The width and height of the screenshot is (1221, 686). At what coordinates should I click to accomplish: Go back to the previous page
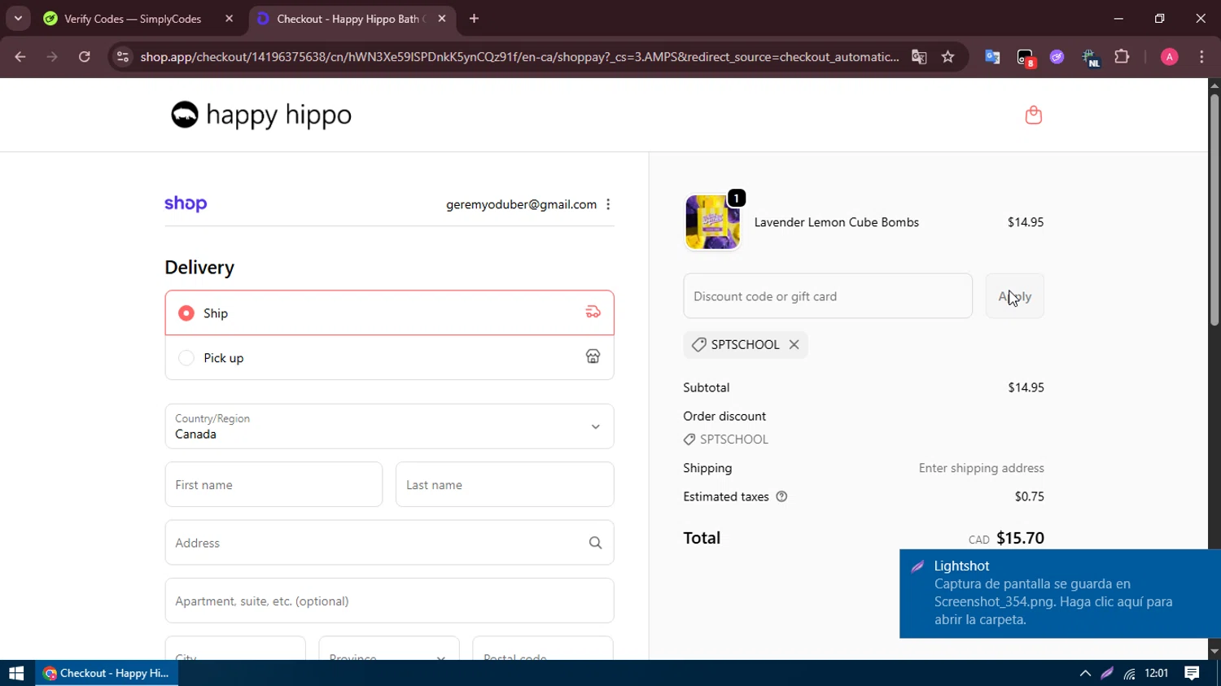pyautogui.click(x=20, y=57)
